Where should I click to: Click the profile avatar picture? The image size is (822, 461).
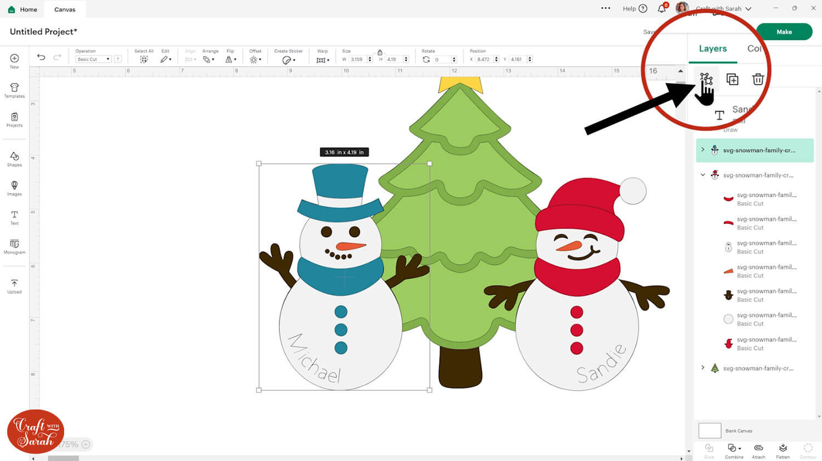(x=682, y=8)
